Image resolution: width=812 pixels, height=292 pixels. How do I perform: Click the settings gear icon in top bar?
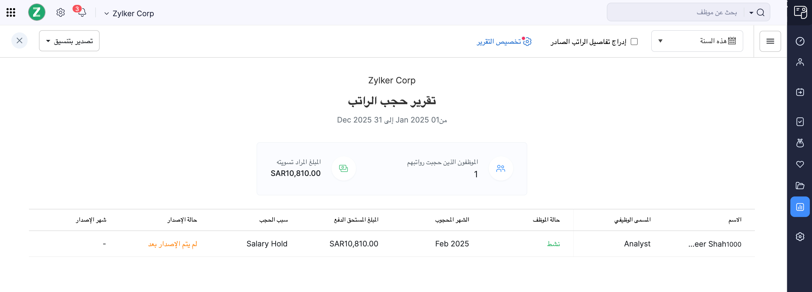61,13
